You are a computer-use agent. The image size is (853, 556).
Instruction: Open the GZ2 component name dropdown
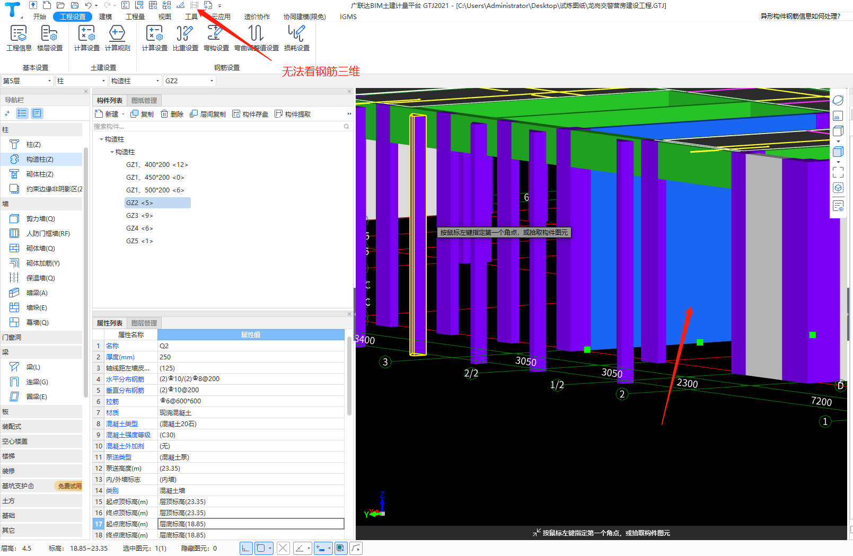coord(189,81)
